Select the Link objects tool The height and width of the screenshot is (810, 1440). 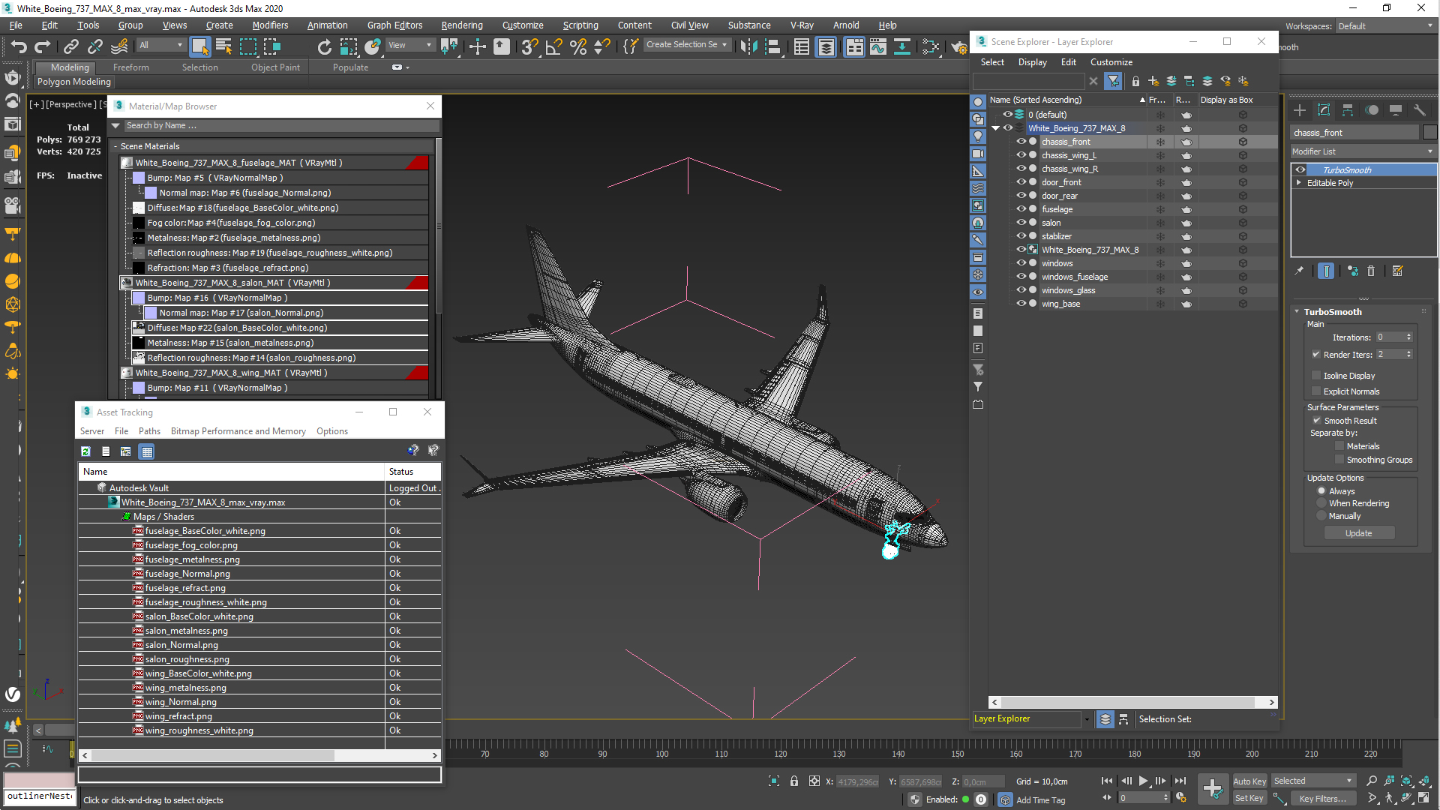pos(70,46)
